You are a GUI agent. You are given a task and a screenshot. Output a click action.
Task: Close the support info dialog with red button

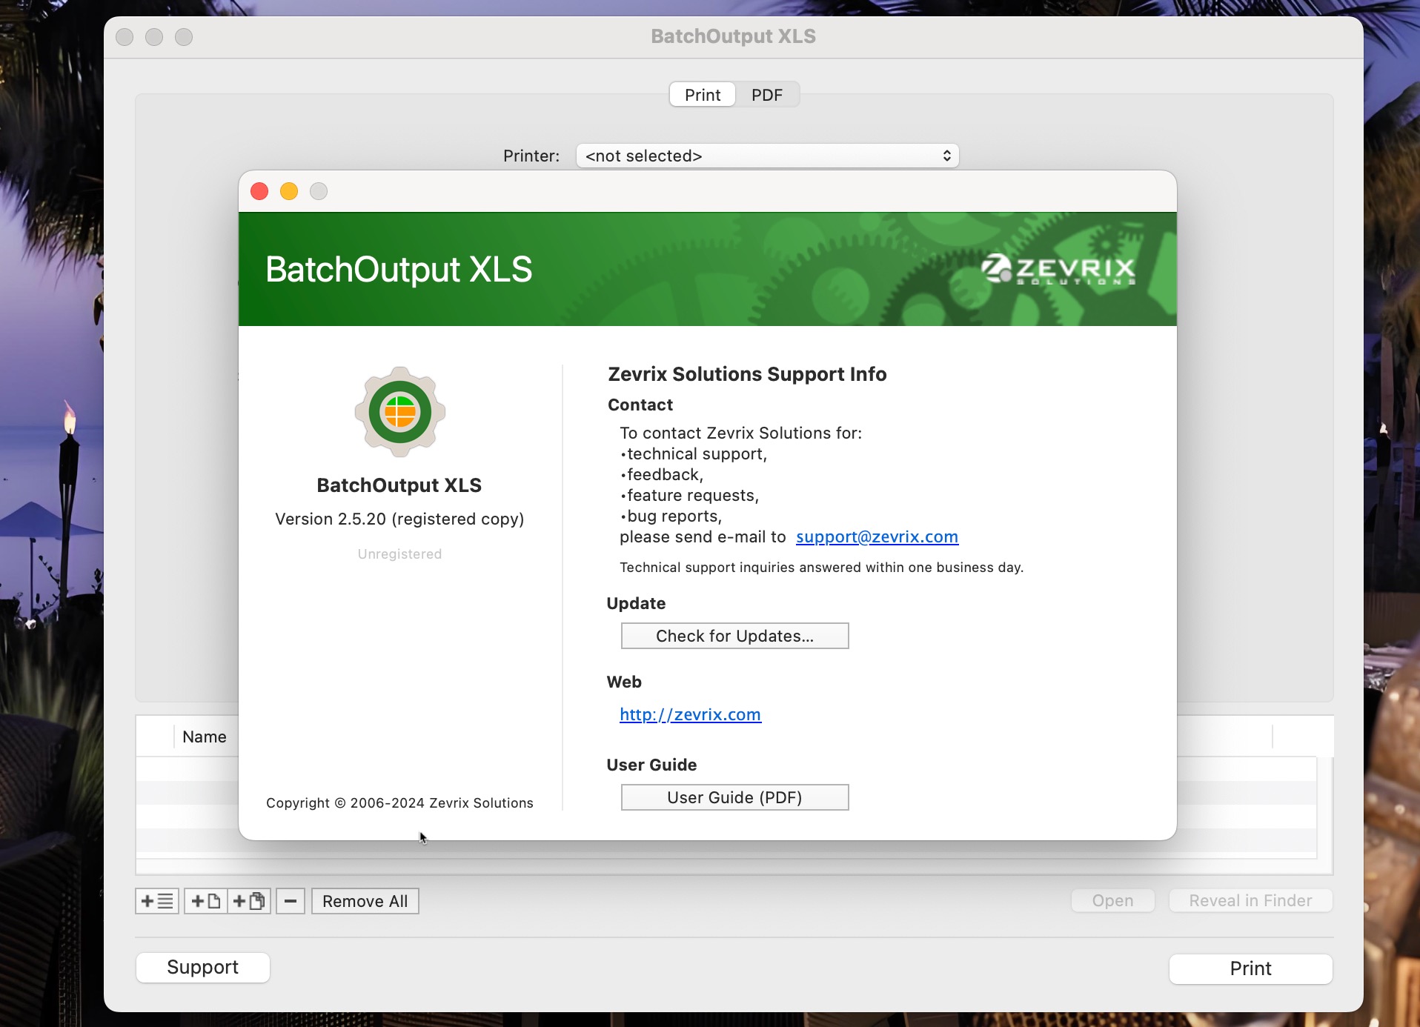click(x=259, y=192)
